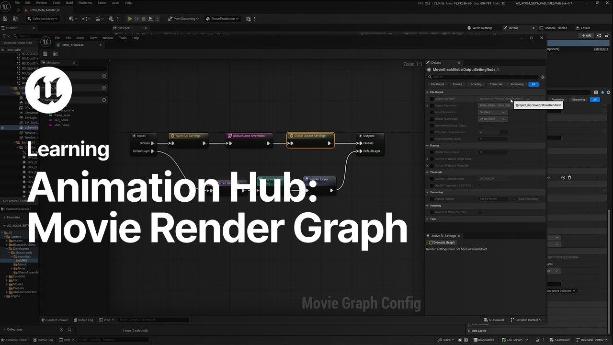Click the add collection plus icon

pos(61,330)
